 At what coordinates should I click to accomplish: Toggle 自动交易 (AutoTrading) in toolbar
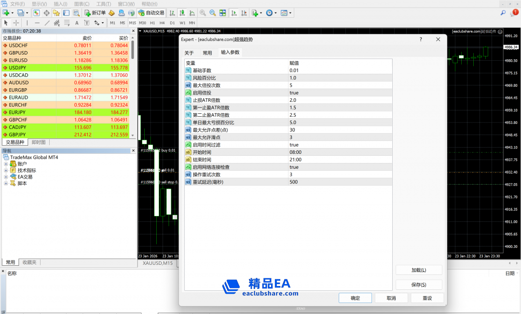[151, 13]
